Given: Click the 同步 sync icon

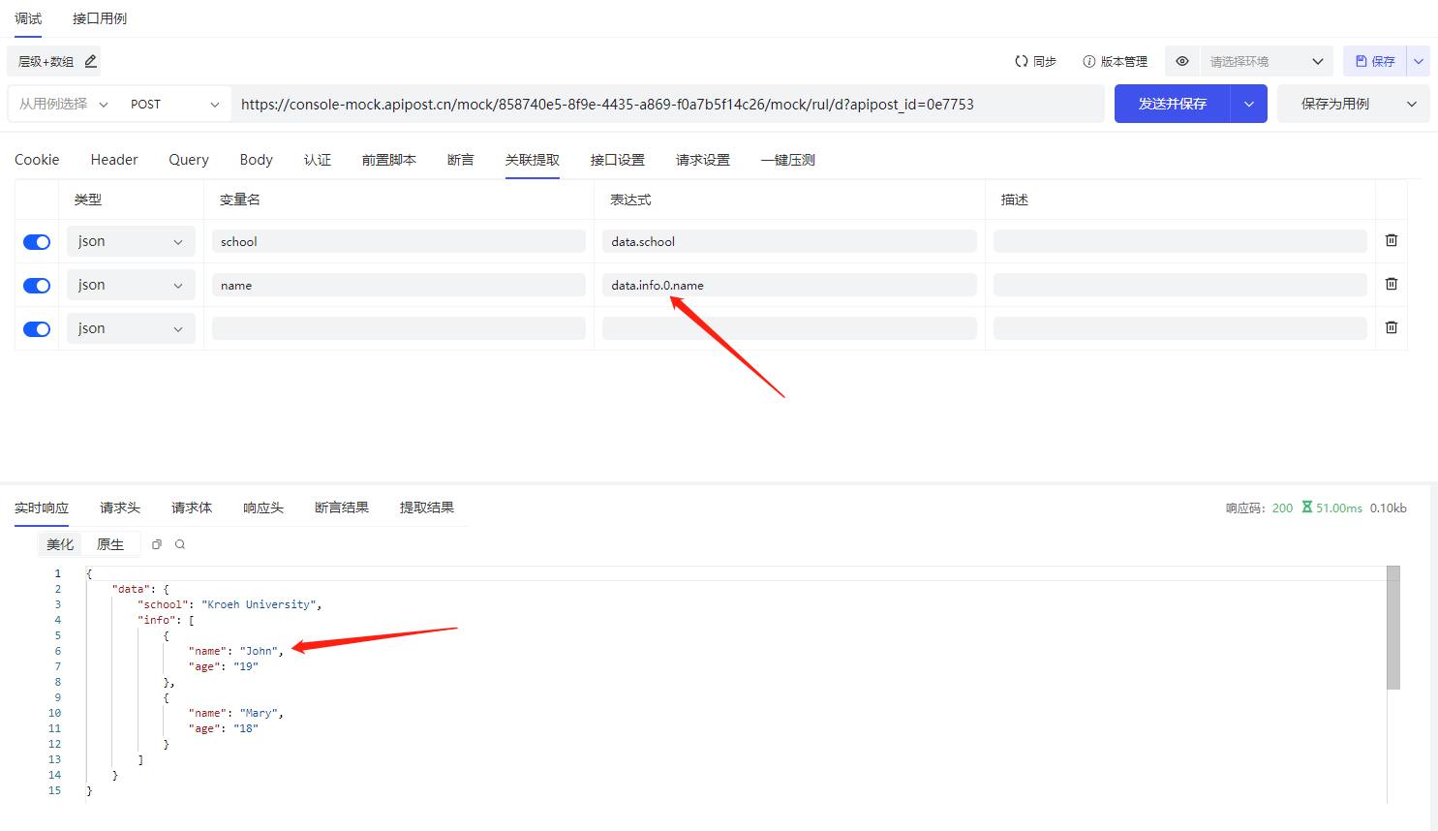Looking at the screenshot, I should (1022, 61).
